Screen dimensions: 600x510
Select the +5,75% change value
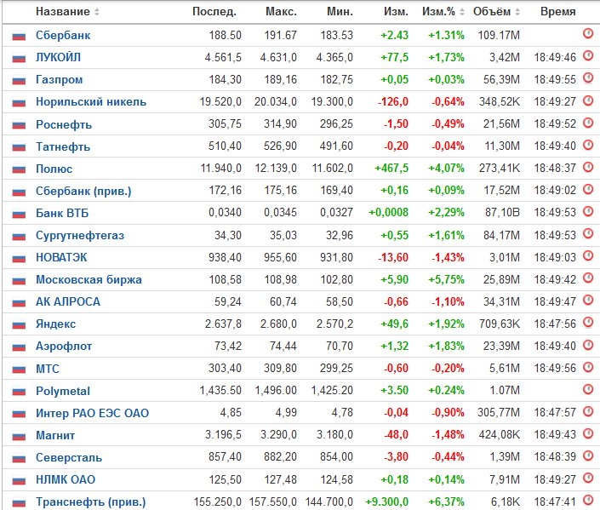446,279
